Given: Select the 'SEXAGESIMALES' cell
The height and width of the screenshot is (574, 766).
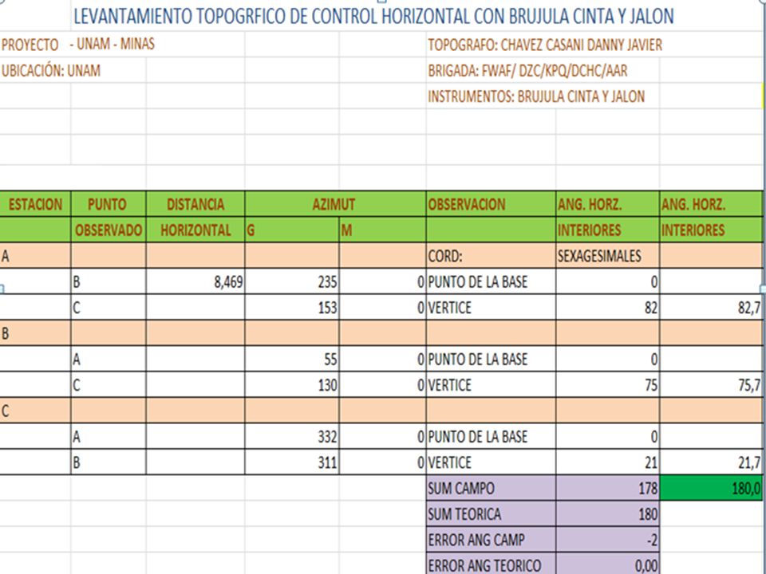Looking at the screenshot, I should coord(608,256).
